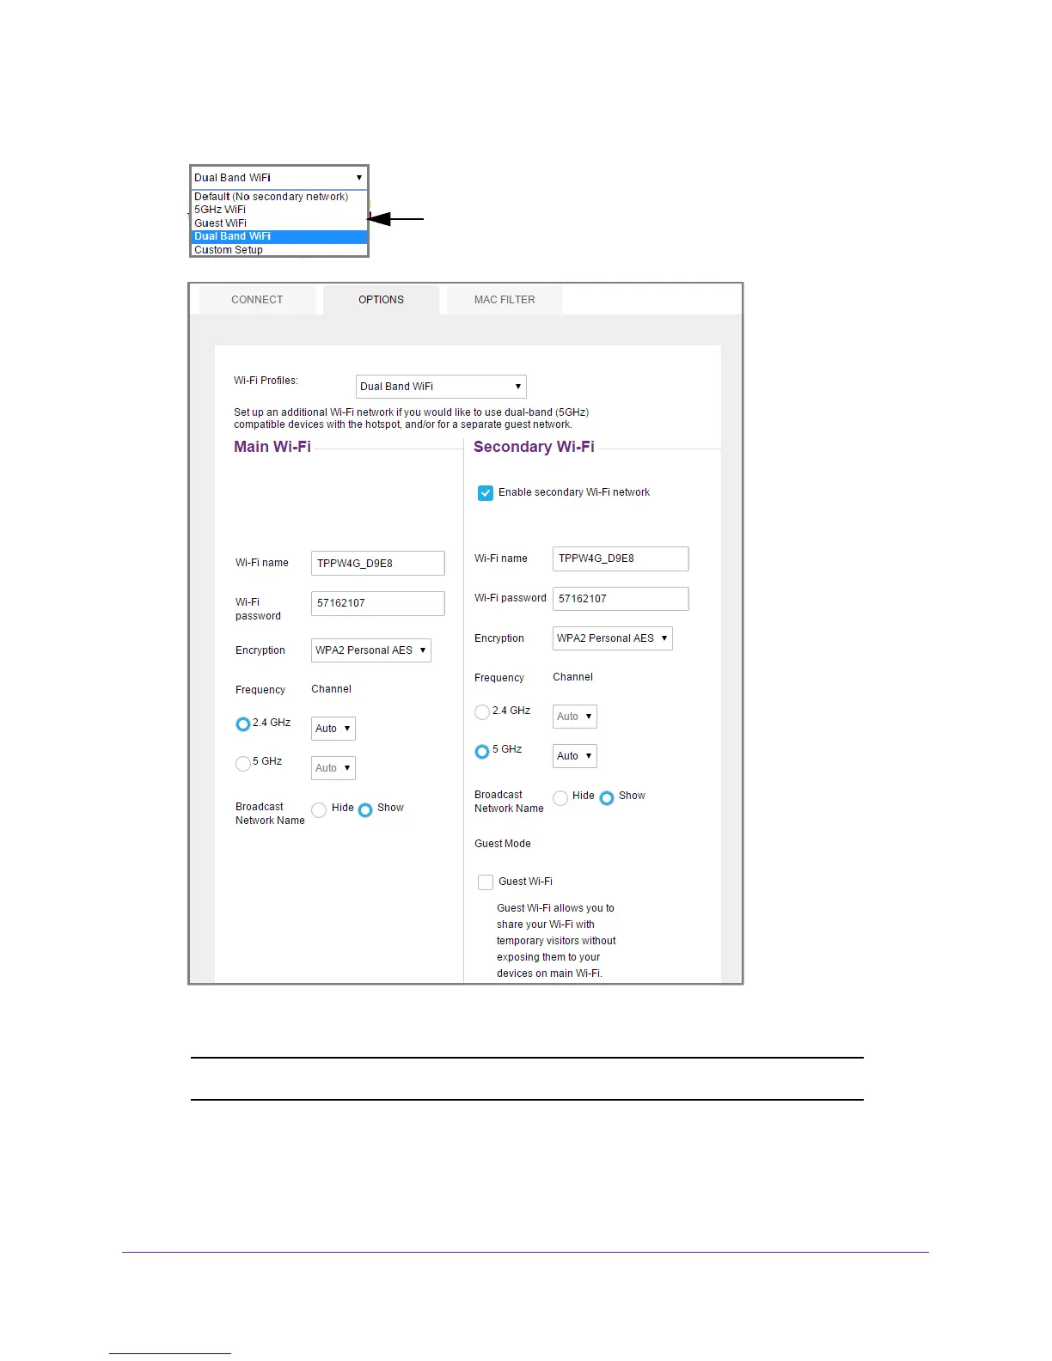Enable the Guest Wi-Fi checkbox

(486, 882)
